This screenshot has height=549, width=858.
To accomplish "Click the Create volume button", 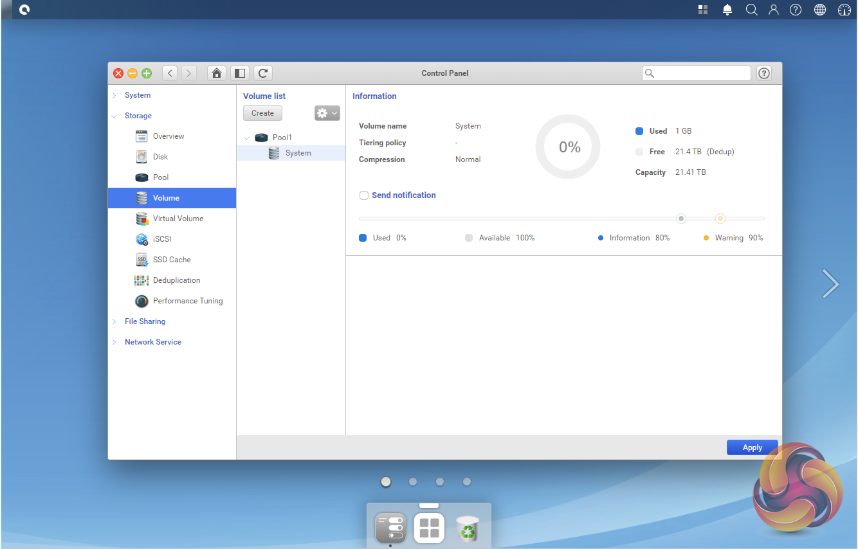I will coord(262,113).
